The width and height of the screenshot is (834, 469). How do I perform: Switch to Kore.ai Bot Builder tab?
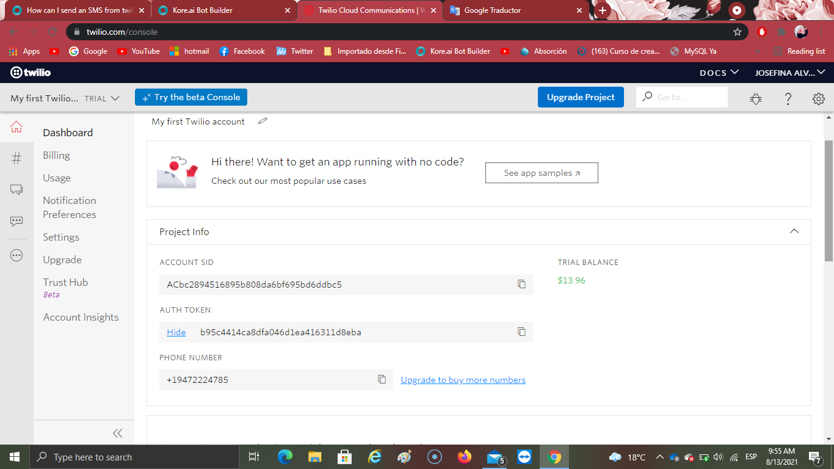(224, 10)
